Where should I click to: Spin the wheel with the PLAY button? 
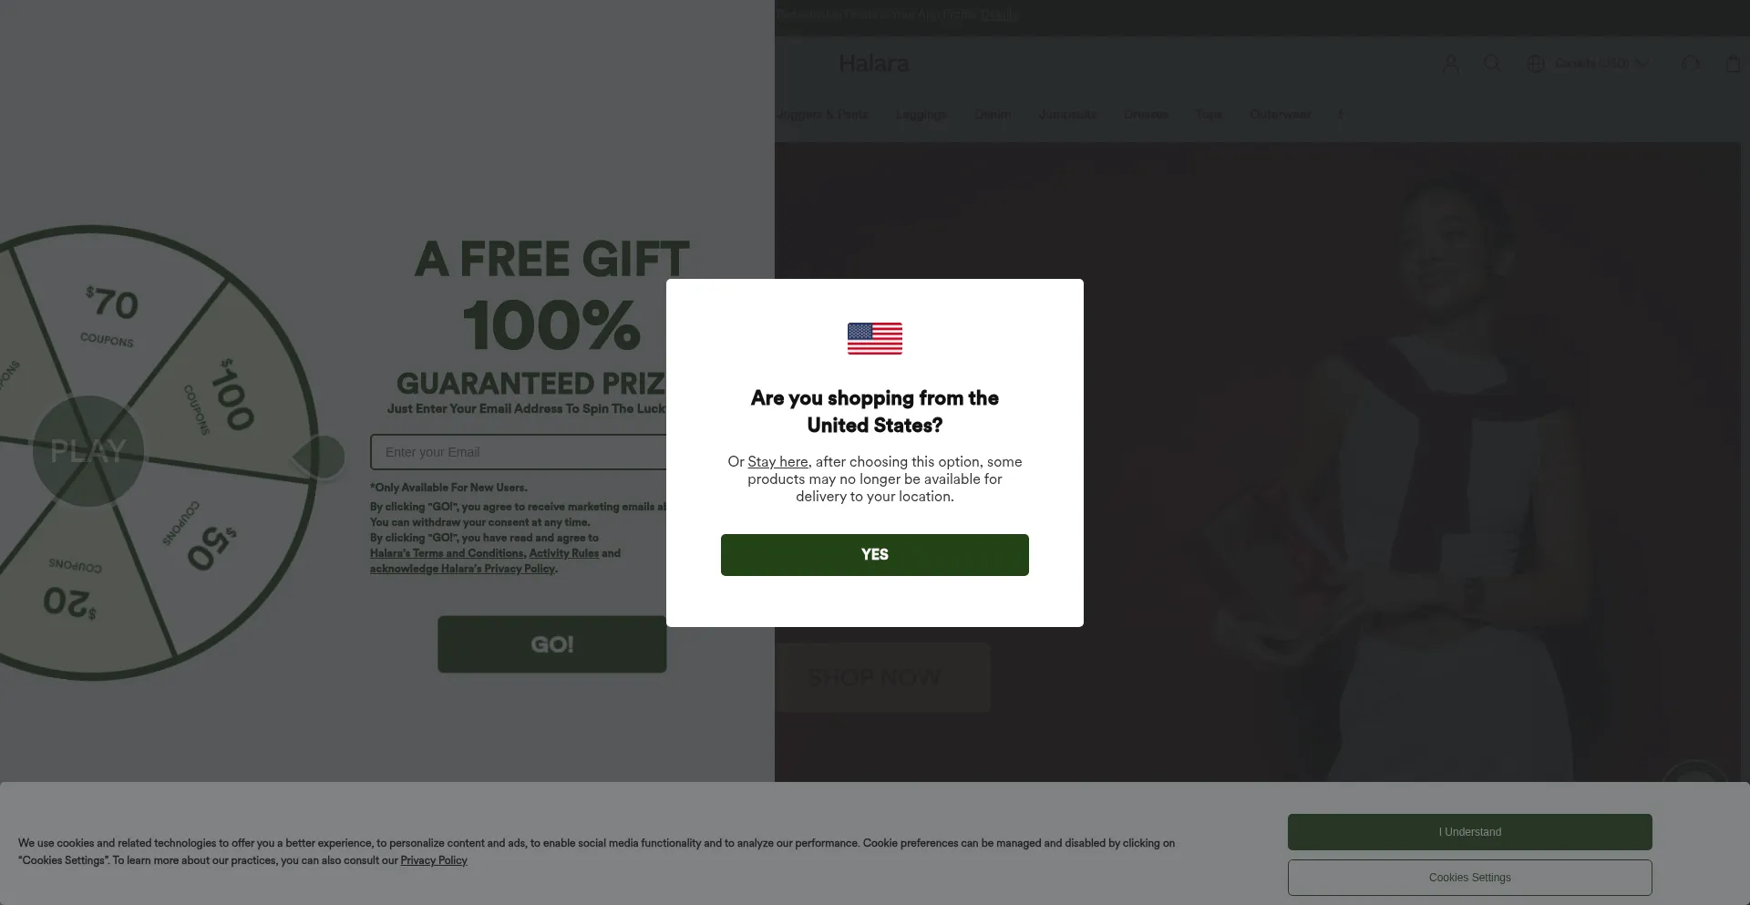pos(88,451)
